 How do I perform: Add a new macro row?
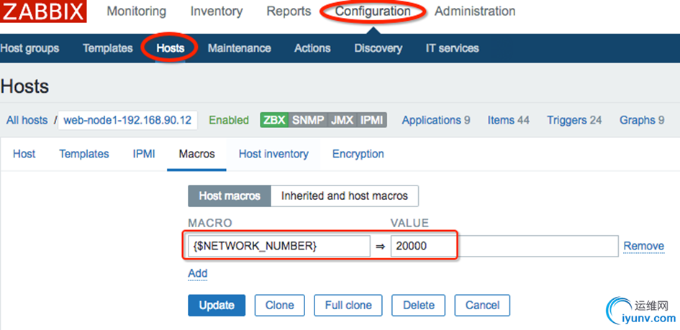197,273
